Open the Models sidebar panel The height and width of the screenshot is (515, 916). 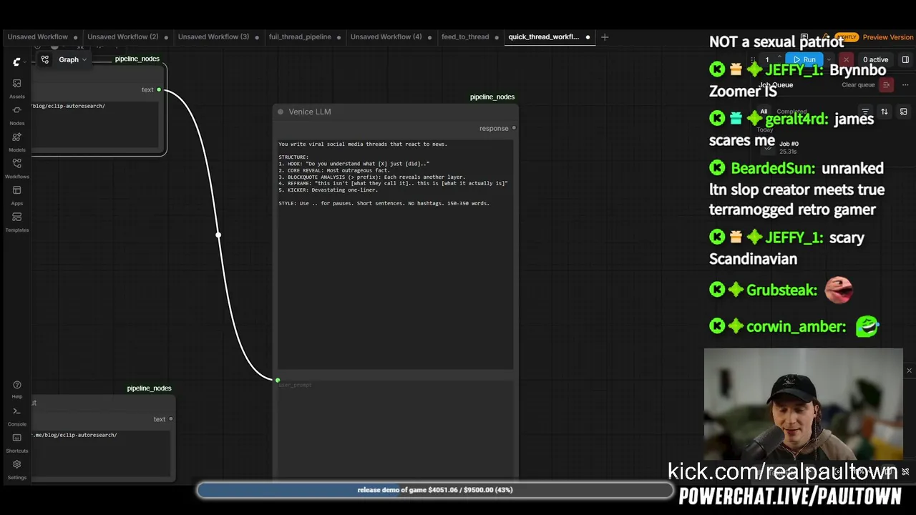tap(16, 142)
